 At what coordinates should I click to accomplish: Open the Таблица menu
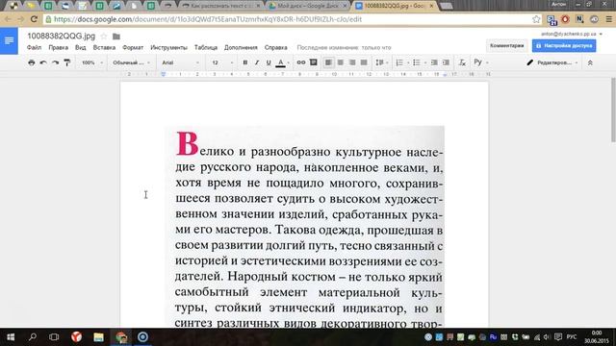pos(206,47)
